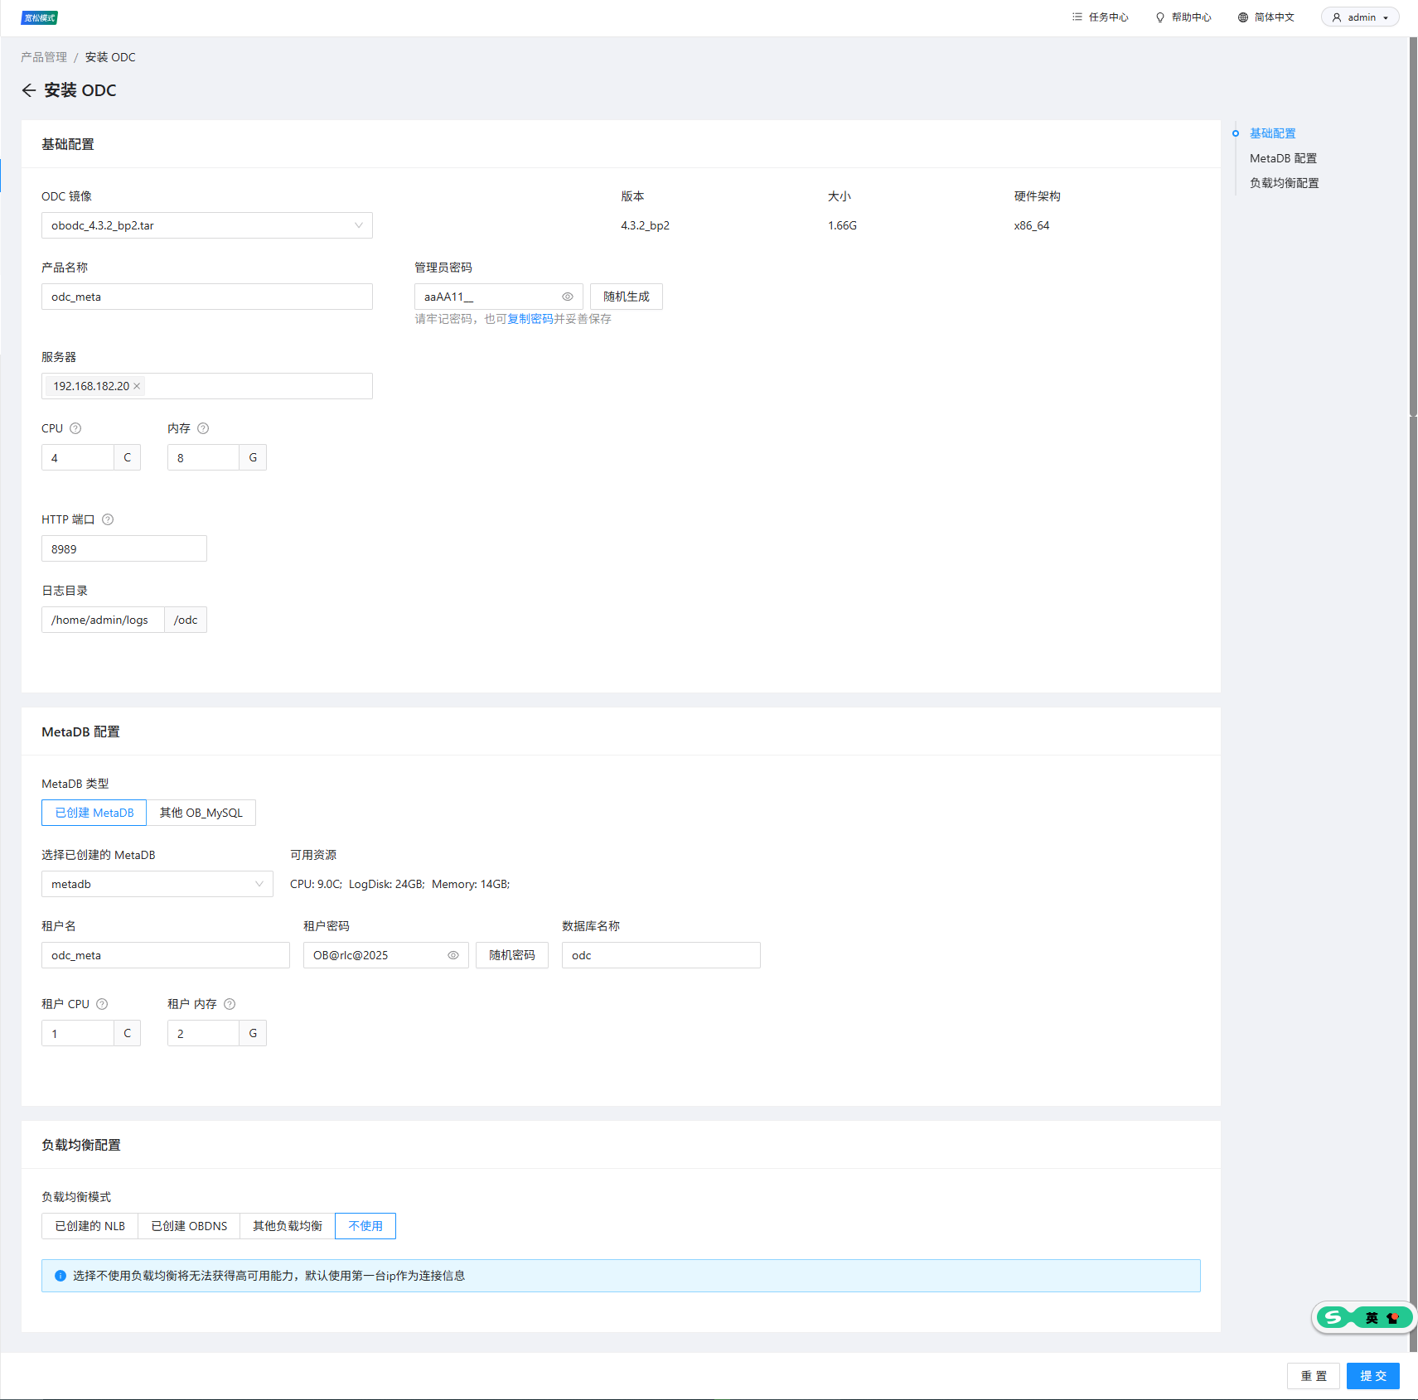Reveal the 租户密码 with the eye icon
1418x1400 pixels.
(453, 955)
